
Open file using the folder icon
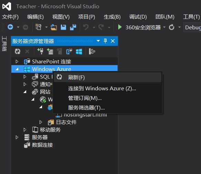54,27
